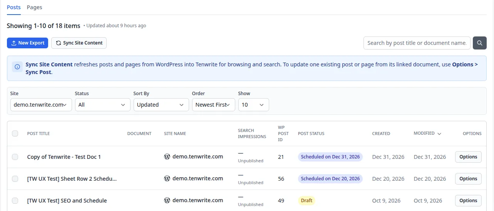The height and width of the screenshot is (211, 494).
Task: Click the Sync Site Content button
Action: 79,43
